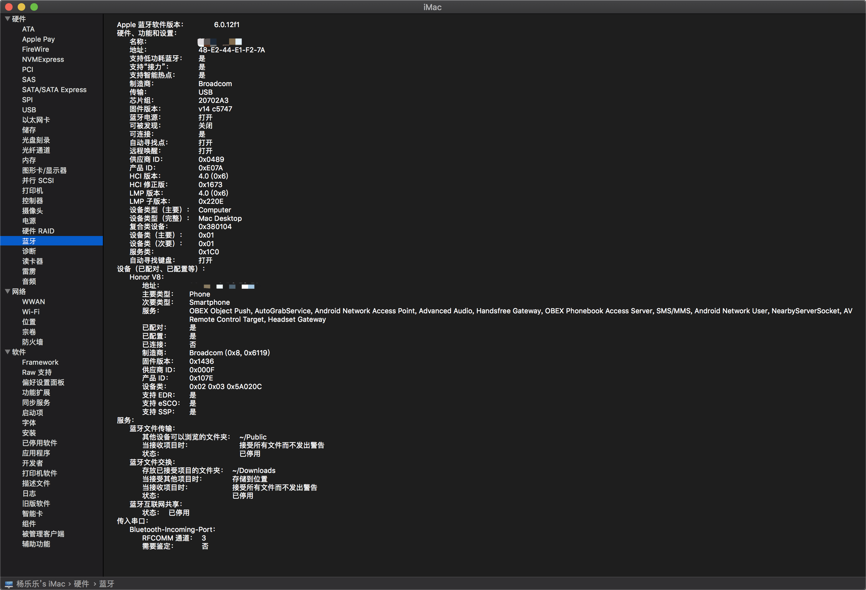Collapse the 硬件 section triangle
Viewport: 866px width, 590px height.
coord(7,19)
